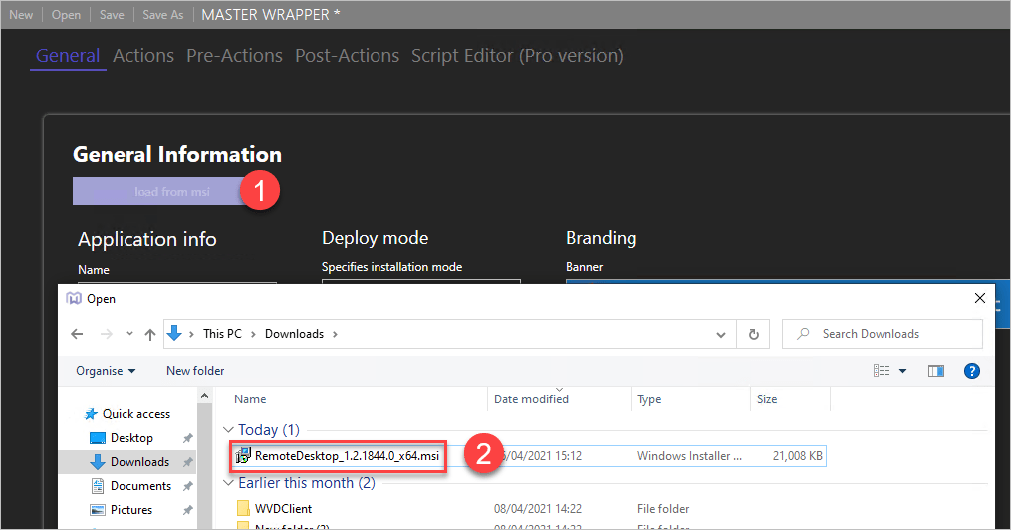Click the Quick access star icon
This screenshot has width=1011, height=530.
coord(91,414)
